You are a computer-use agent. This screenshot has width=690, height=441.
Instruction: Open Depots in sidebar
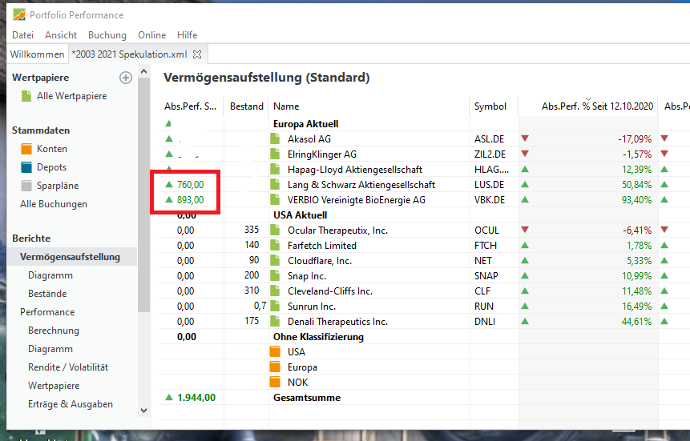[51, 167]
